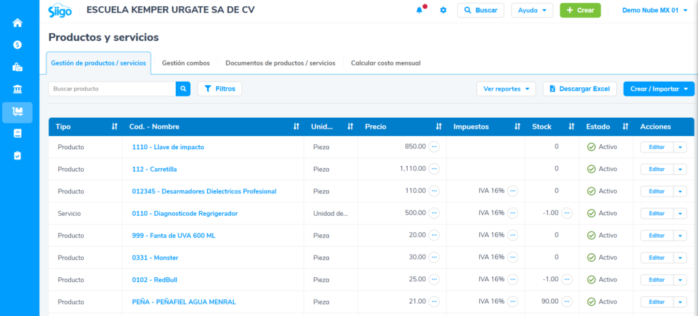
Task: Open the clipboard check icon in sidebar
Action: pos(17,155)
